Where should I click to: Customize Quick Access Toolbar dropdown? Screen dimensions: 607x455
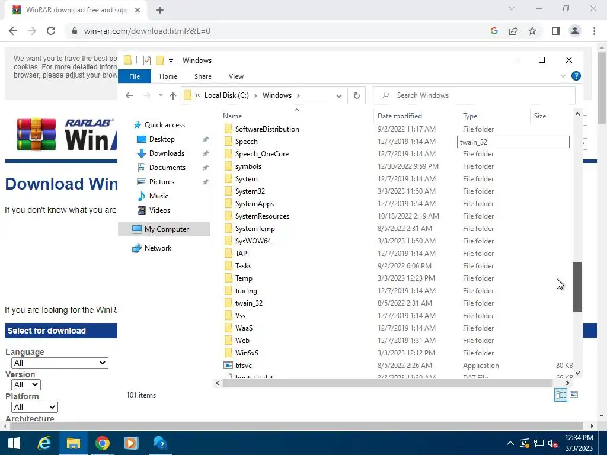coord(171,61)
